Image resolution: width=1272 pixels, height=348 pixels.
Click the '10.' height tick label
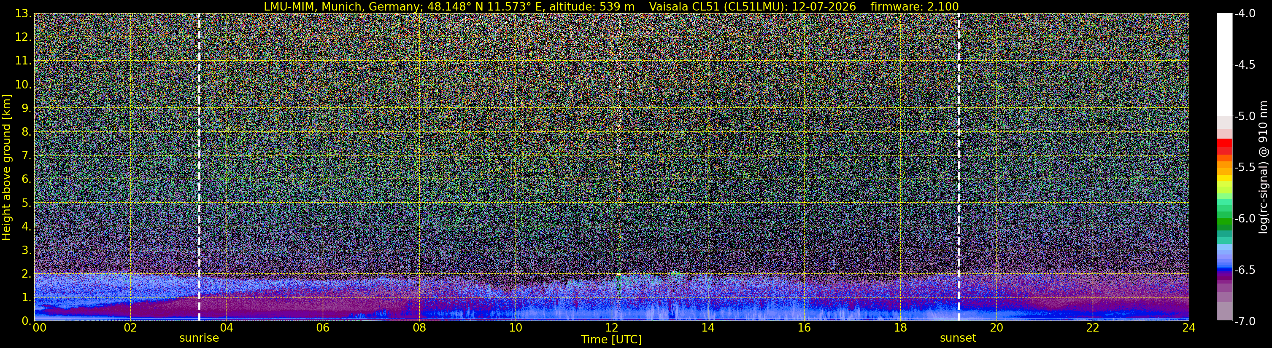[23, 84]
